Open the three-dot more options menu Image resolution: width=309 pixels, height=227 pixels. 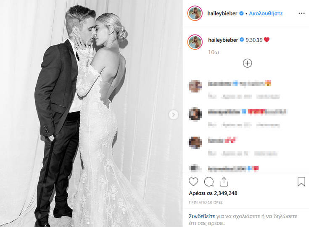point(301,13)
